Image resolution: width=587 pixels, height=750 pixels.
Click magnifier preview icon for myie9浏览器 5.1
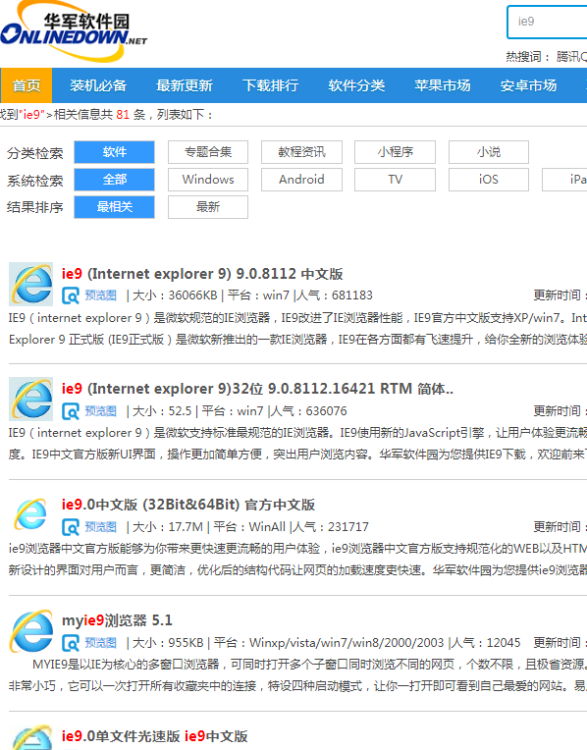pos(71,643)
